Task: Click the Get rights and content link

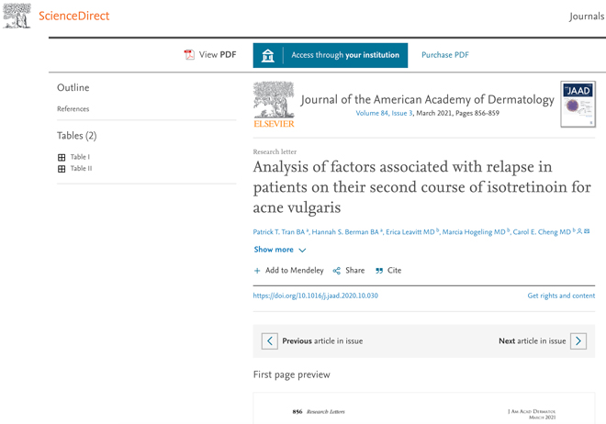Action: click(x=561, y=296)
